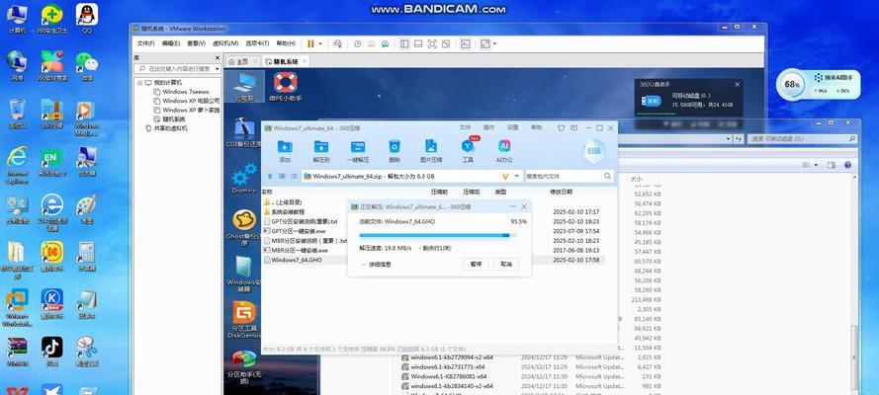Screen dimensions: 879x395
Task: Open the Internet Explorer desktop icon
Action: [18, 163]
